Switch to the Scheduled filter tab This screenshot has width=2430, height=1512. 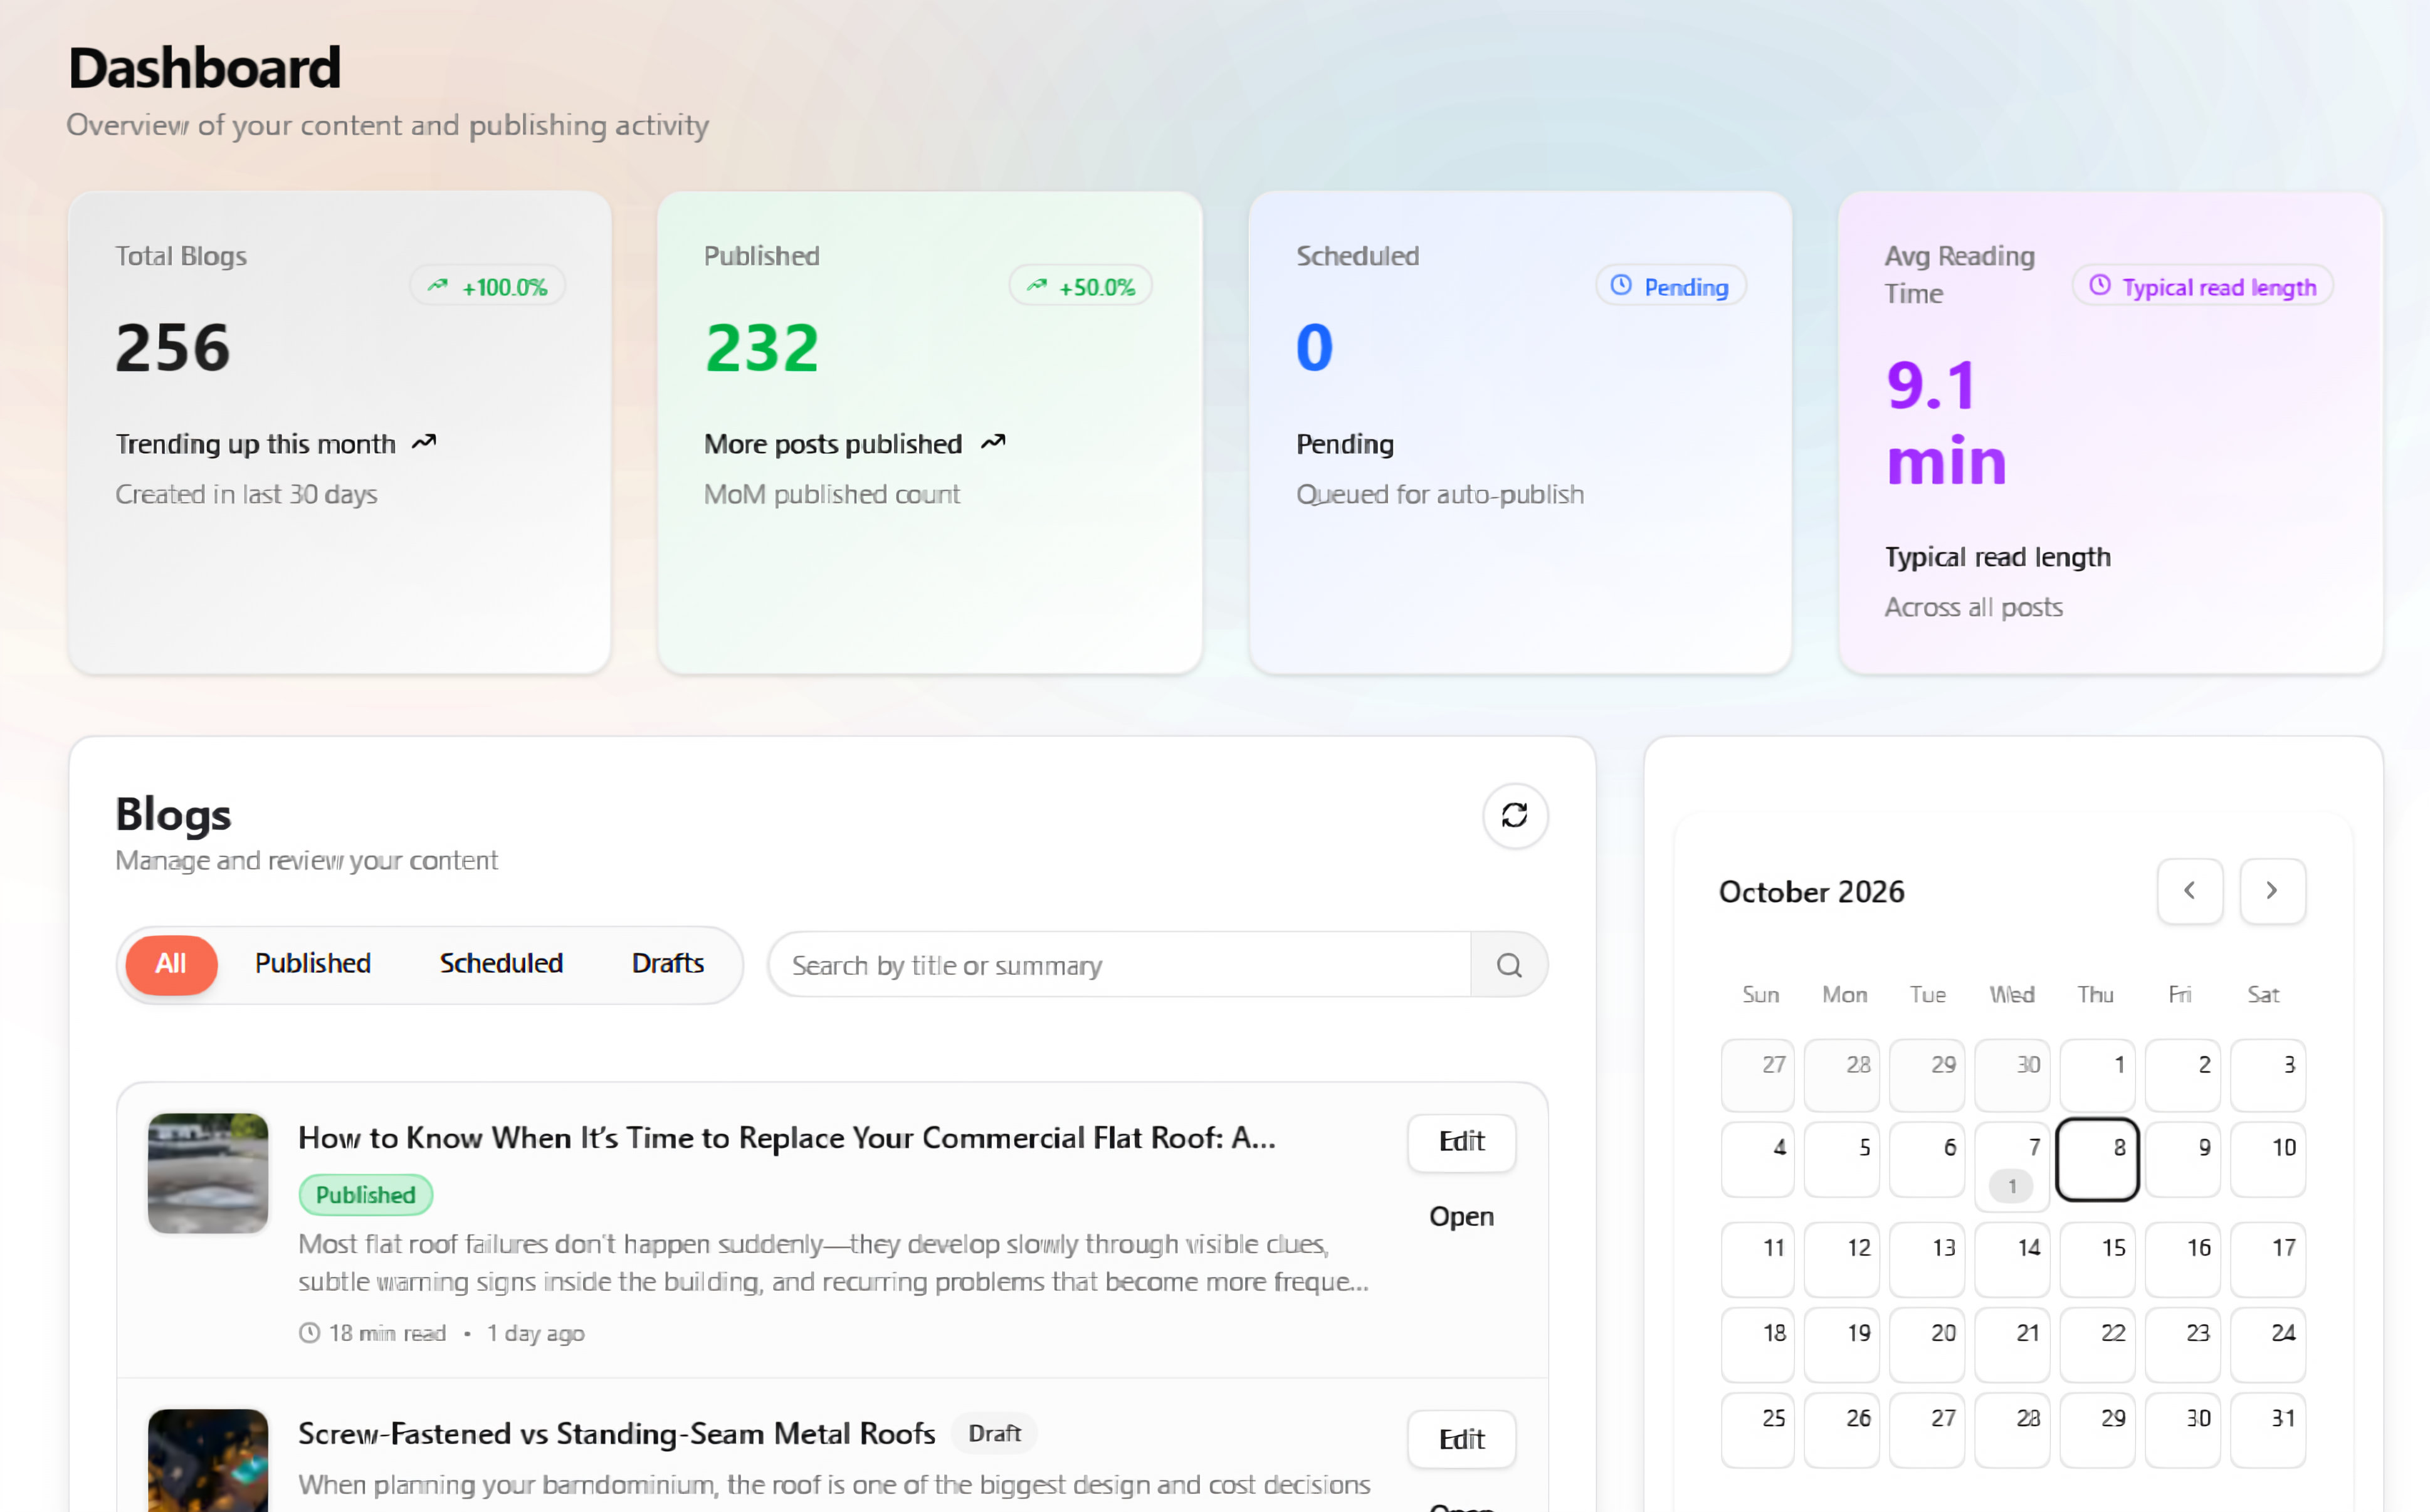(x=501, y=964)
